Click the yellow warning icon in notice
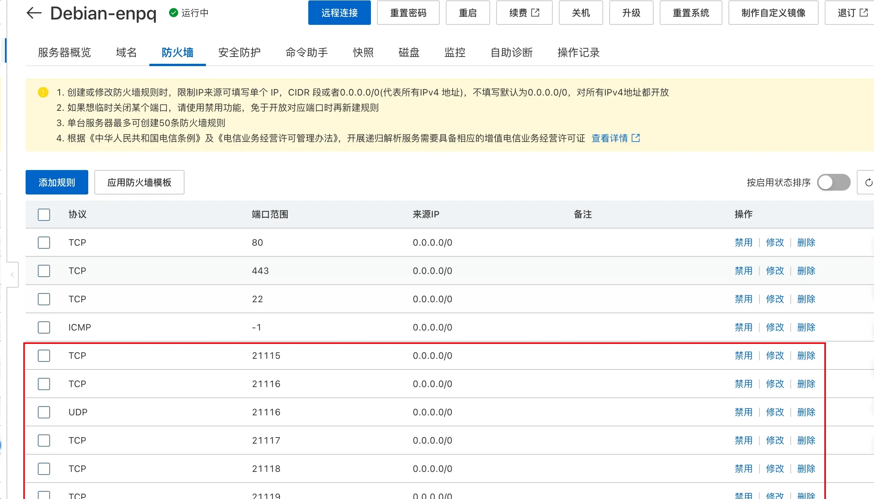This screenshot has height=499, width=874. pyautogui.click(x=43, y=92)
